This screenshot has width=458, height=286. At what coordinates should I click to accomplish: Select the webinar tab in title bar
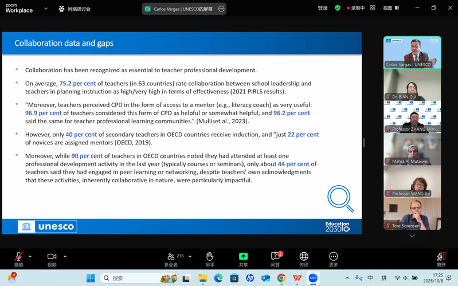click(75, 9)
